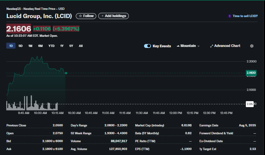Select the All range tab
Screen dimensions: 265x155
[x=81, y=46]
